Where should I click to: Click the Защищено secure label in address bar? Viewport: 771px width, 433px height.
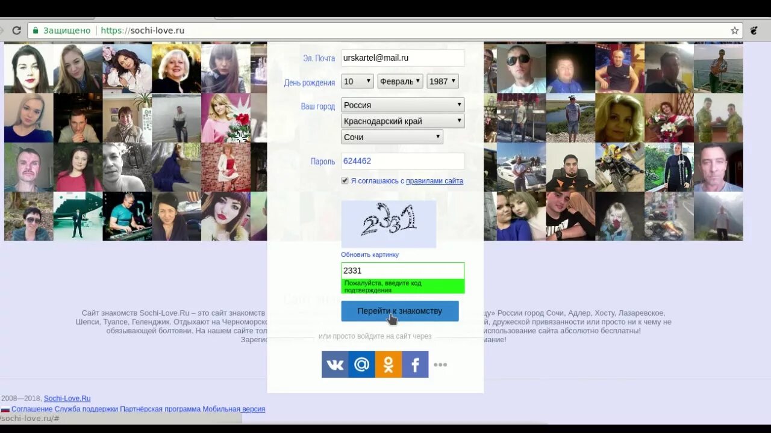point(67,31)
